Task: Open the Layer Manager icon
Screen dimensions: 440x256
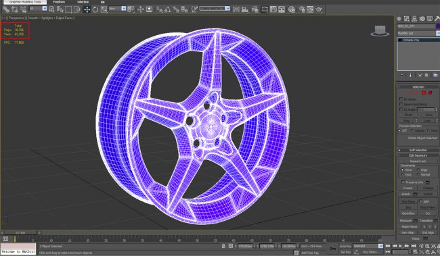Action: tap(255, 9)
